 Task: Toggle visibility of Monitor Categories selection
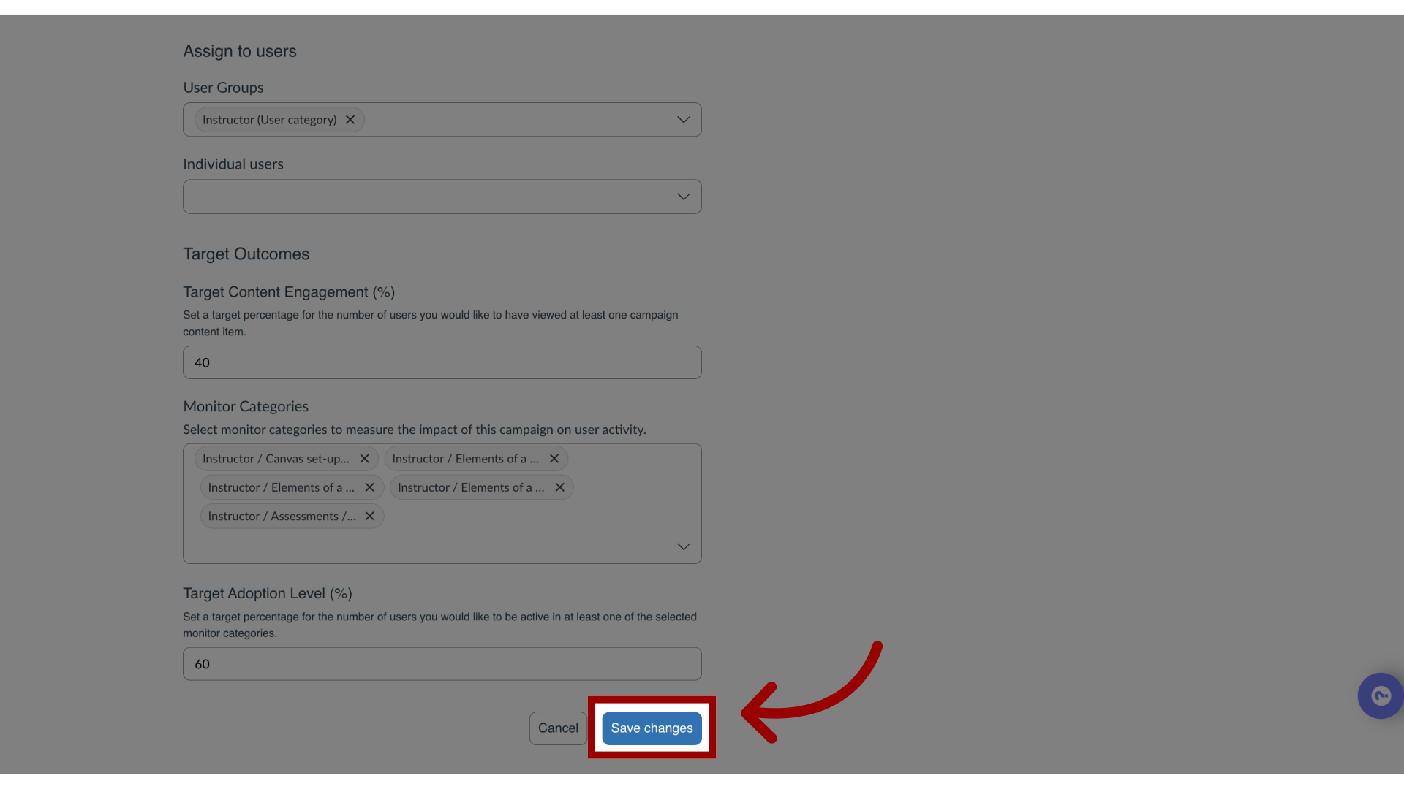click(x=684, y=547)
